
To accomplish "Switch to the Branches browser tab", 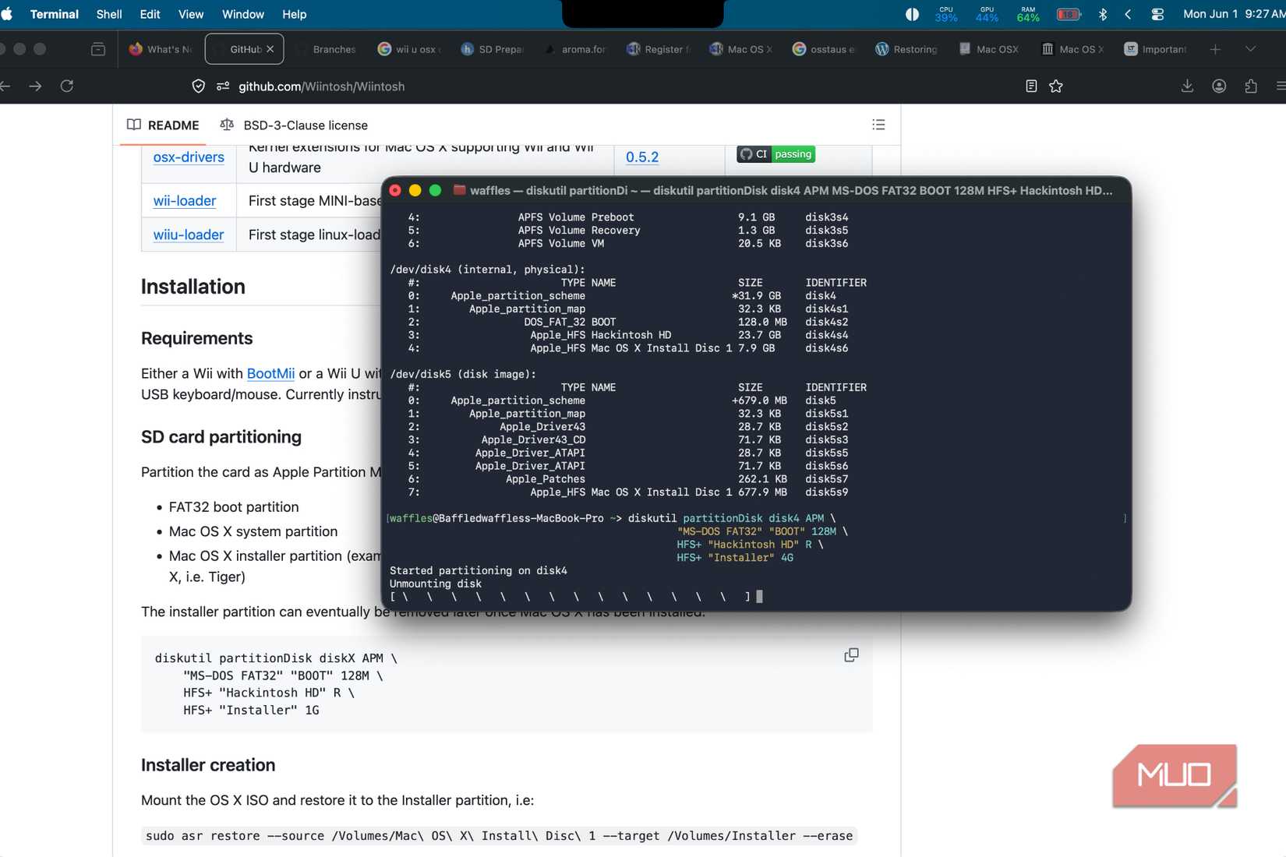I will pyautogui.click(x=326, y=49).
